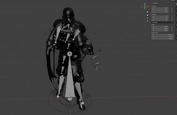The height and width of the screenshot is (115, 177).
Task: Click the Rotation Y field
Action: 160,18
